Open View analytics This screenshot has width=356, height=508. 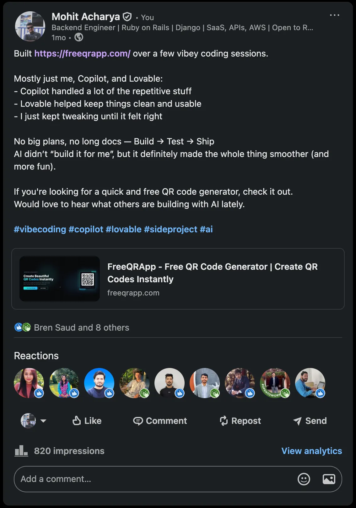312,451
